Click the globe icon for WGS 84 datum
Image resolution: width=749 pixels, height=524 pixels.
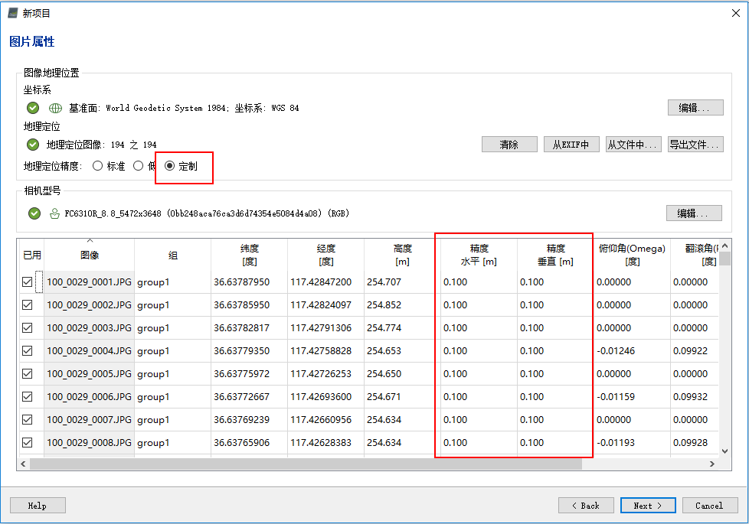click(55, 108)
